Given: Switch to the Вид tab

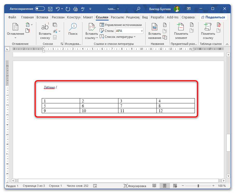Looking at the screenshot, I should 145,17.
